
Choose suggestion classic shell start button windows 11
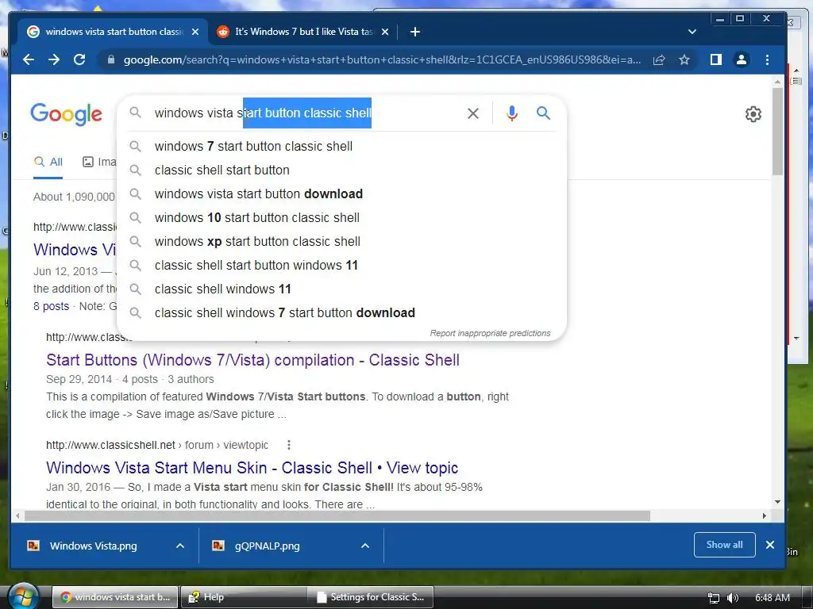coord(341,266)
